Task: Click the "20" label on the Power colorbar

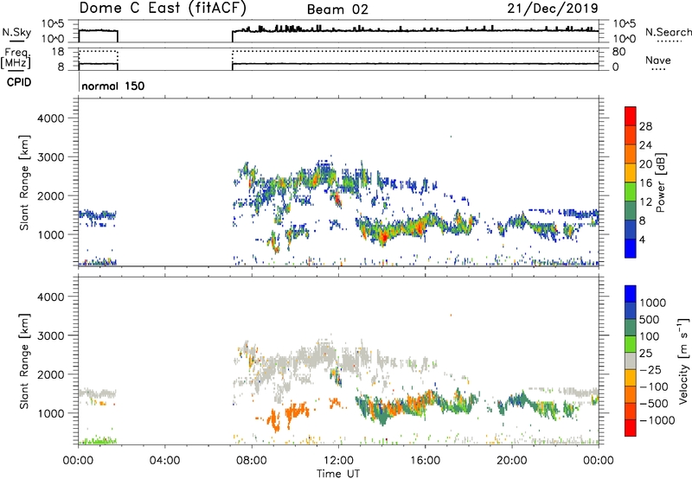Action: (x=645, y=164)
